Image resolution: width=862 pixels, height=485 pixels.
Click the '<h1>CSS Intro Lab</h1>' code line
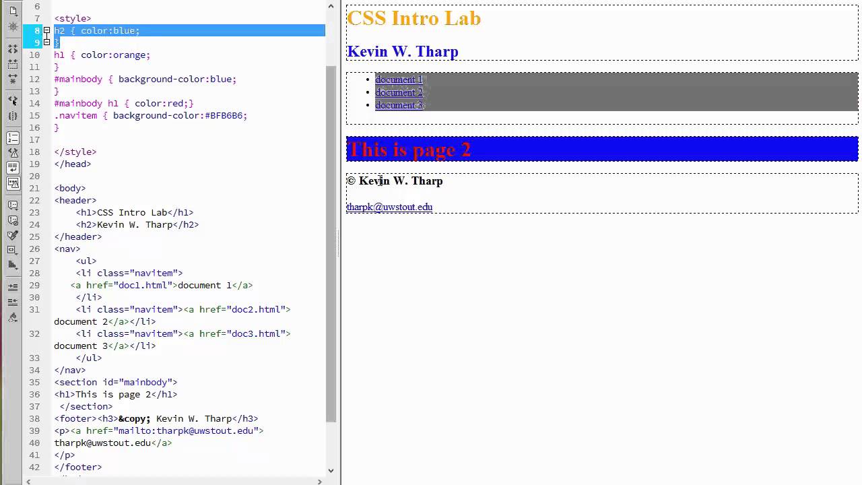click(135, 213)
